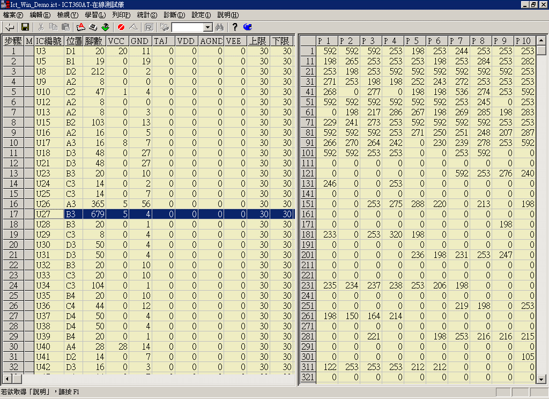Image resolution: width=549 pixels, height=399 pixels.
Task: Click the IC編號 column header
Action: pos(49,41)
